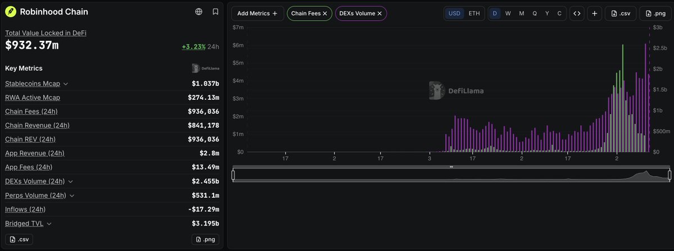Select the weekly W interval
Viewport: 674px width, 251px height.
click(x=508, y=13)
